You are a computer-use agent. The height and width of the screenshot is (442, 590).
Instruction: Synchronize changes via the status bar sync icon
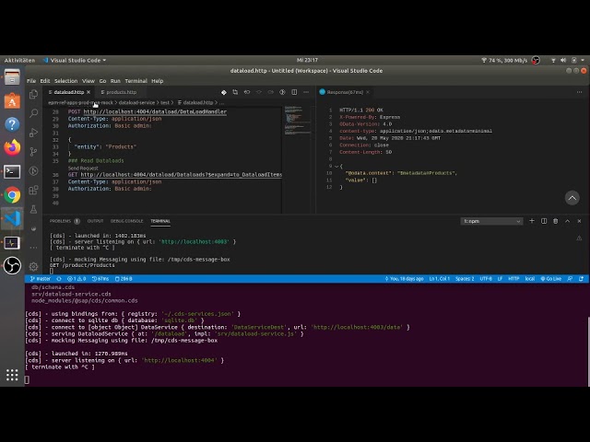(59, 279)
